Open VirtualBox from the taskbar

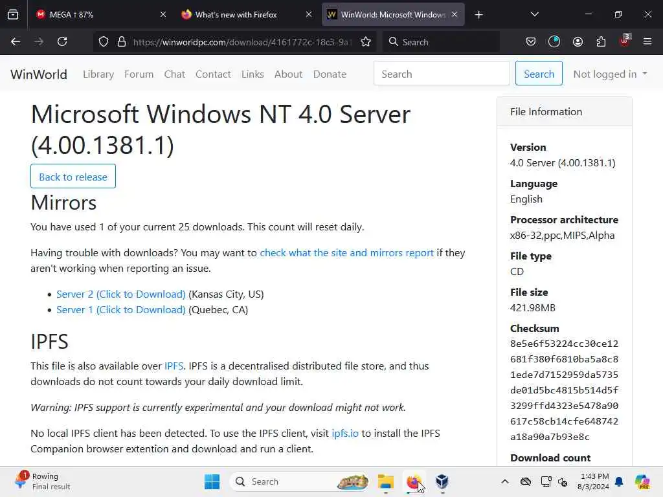point(442,481)
